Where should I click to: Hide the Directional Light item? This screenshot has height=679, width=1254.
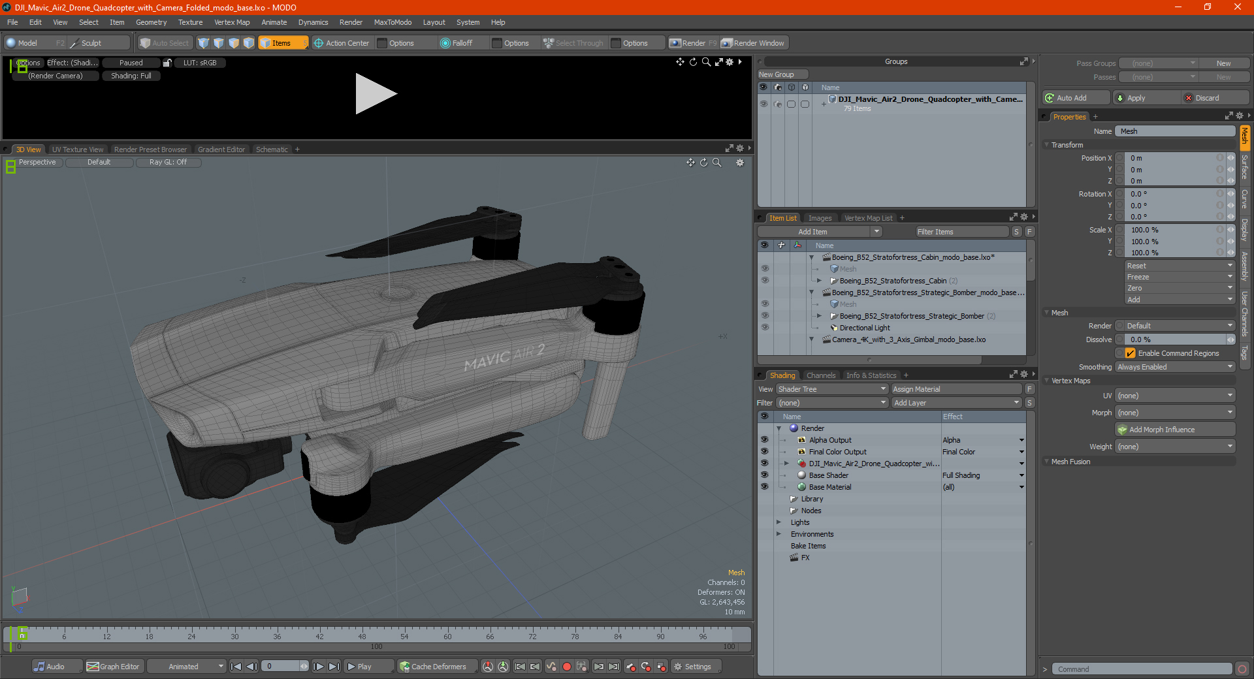pos(764,328)
